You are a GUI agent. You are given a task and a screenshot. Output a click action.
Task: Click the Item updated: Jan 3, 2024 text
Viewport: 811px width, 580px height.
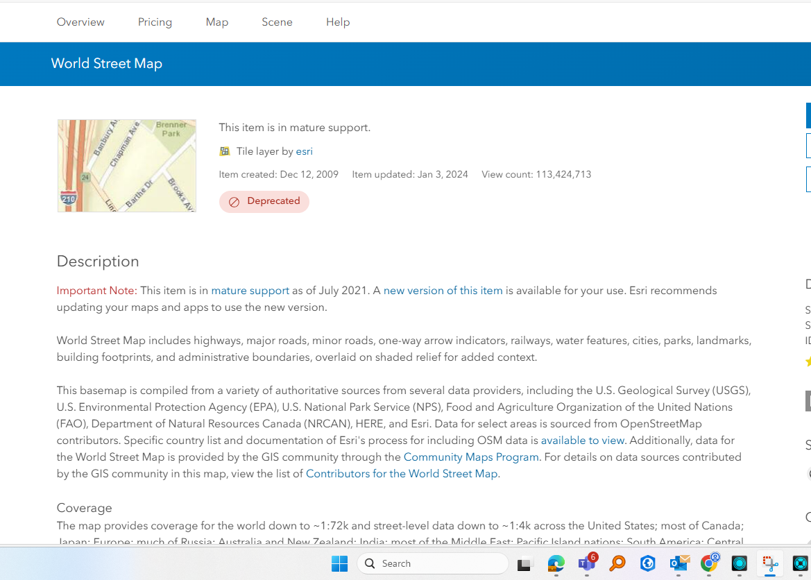[409, 174]
